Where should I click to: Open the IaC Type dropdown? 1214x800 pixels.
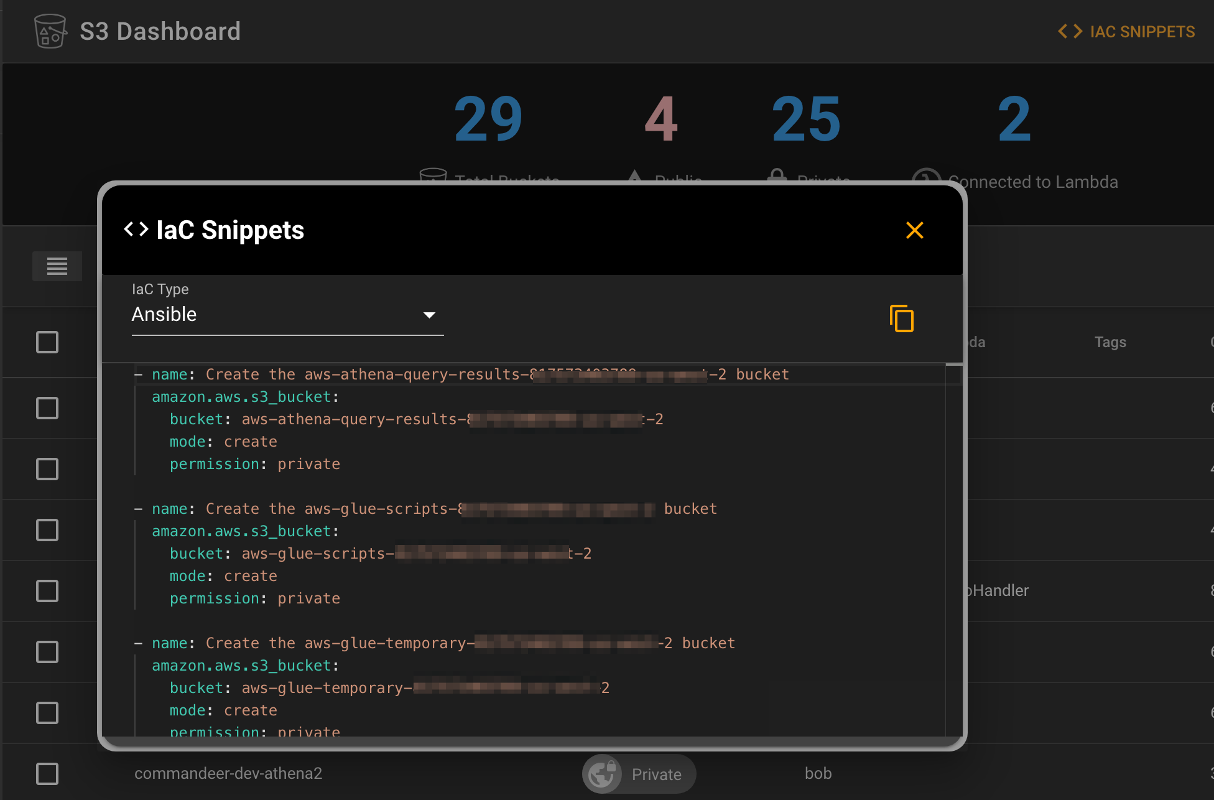click(287, 314)
